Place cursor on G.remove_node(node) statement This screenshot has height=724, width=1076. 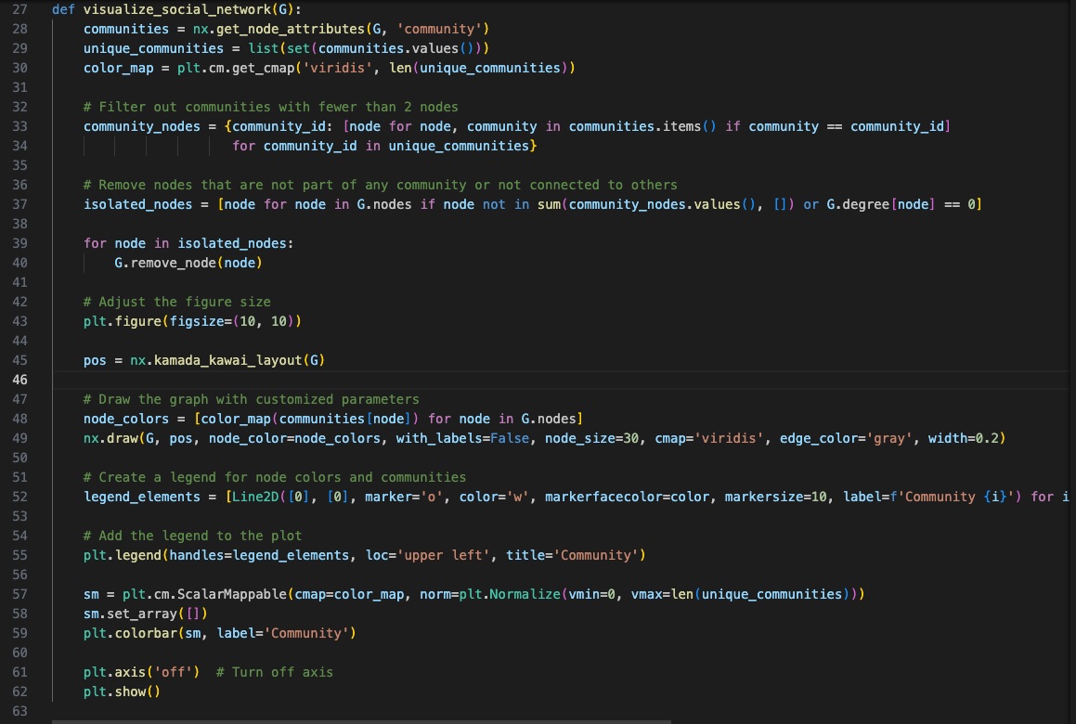pyautogui.click(x=188, y=263)
